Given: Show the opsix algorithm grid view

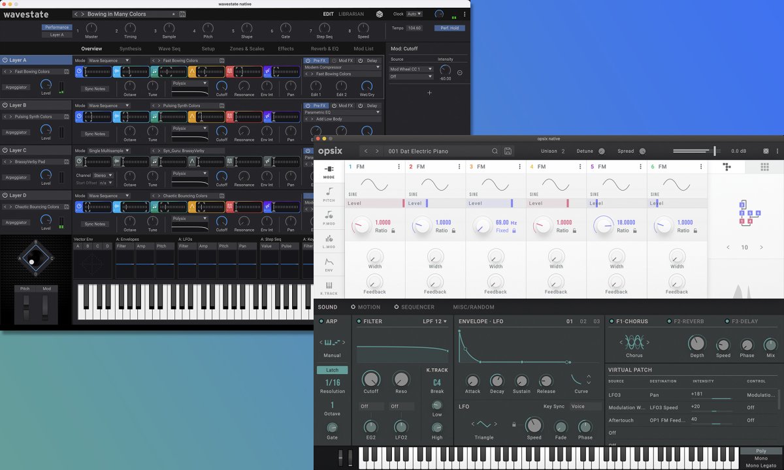Looking at the screenshot, I should click(x=764, y=167).
